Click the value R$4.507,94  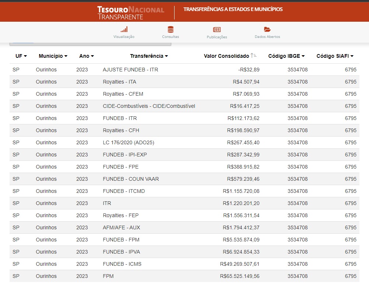246,82
